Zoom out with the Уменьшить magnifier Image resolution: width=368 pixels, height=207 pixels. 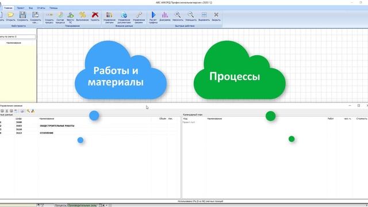(191, 17)
